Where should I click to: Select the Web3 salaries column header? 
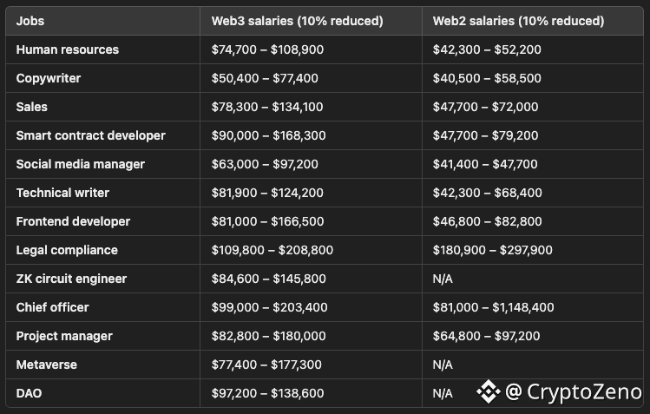click(297, 21)
